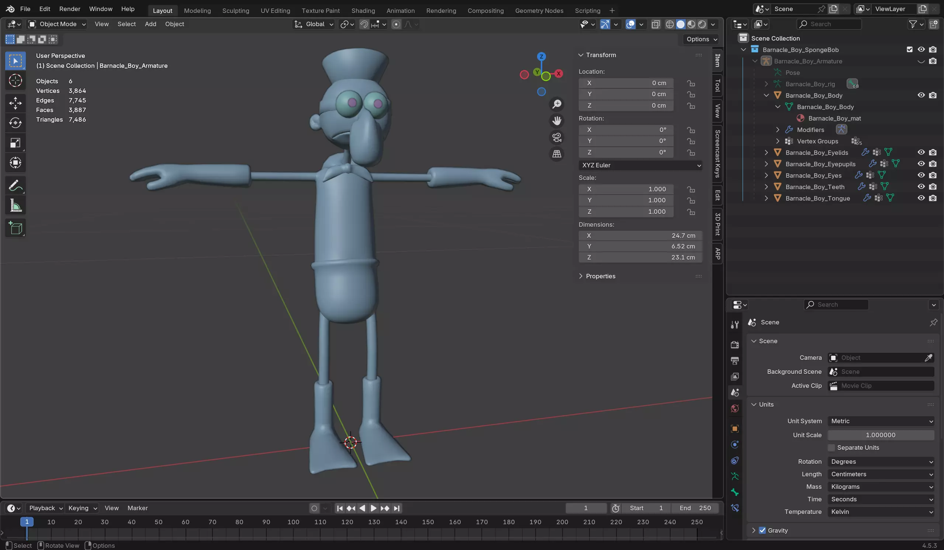This screenshot has width=944, height=550.
Task: Expand the Vertex Groups row
Action: coord(778,141)
